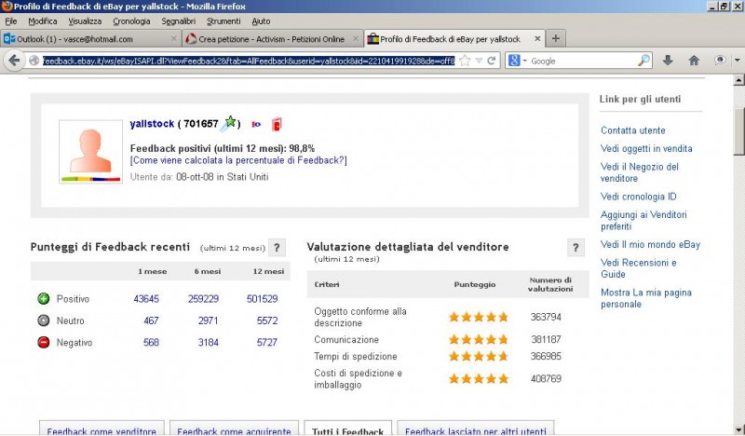Click the green shooting star feedback icon
The image size is (745, 436).
(x=230, y=123)
